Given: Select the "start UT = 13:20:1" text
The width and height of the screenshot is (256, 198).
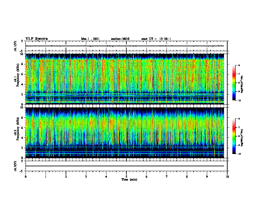Looking at the screenshot, I should click(x=156, y=39).
